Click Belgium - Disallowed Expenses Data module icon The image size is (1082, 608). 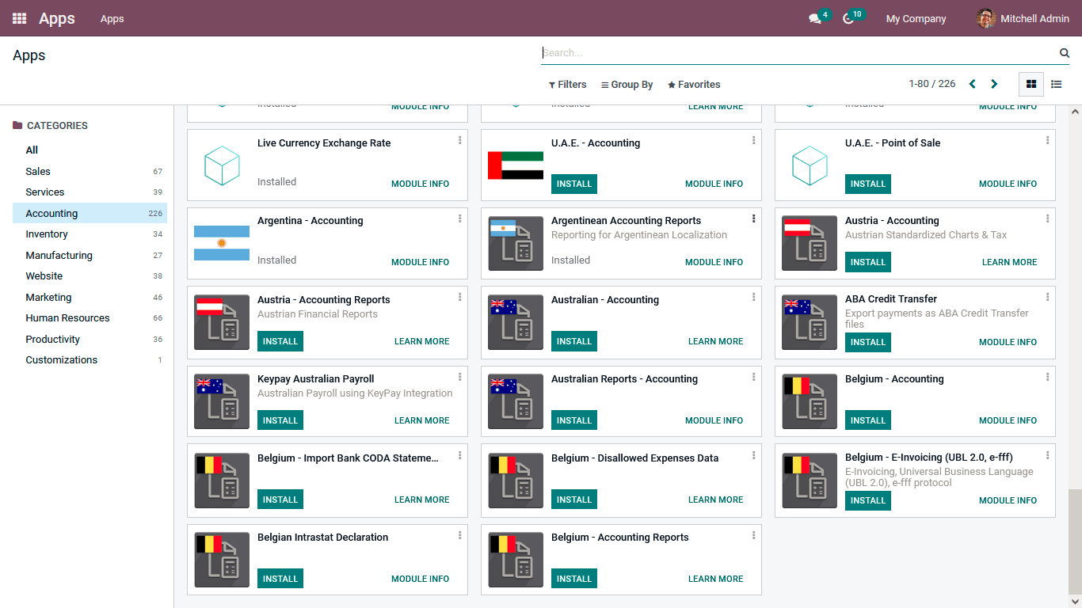coord(516,481)
